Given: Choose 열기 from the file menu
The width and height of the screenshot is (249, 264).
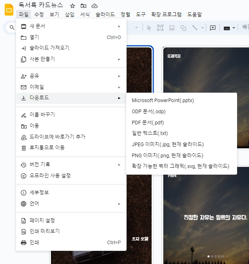Looking at the screenshot, I should pyautogui.click(x=71, y=37).
